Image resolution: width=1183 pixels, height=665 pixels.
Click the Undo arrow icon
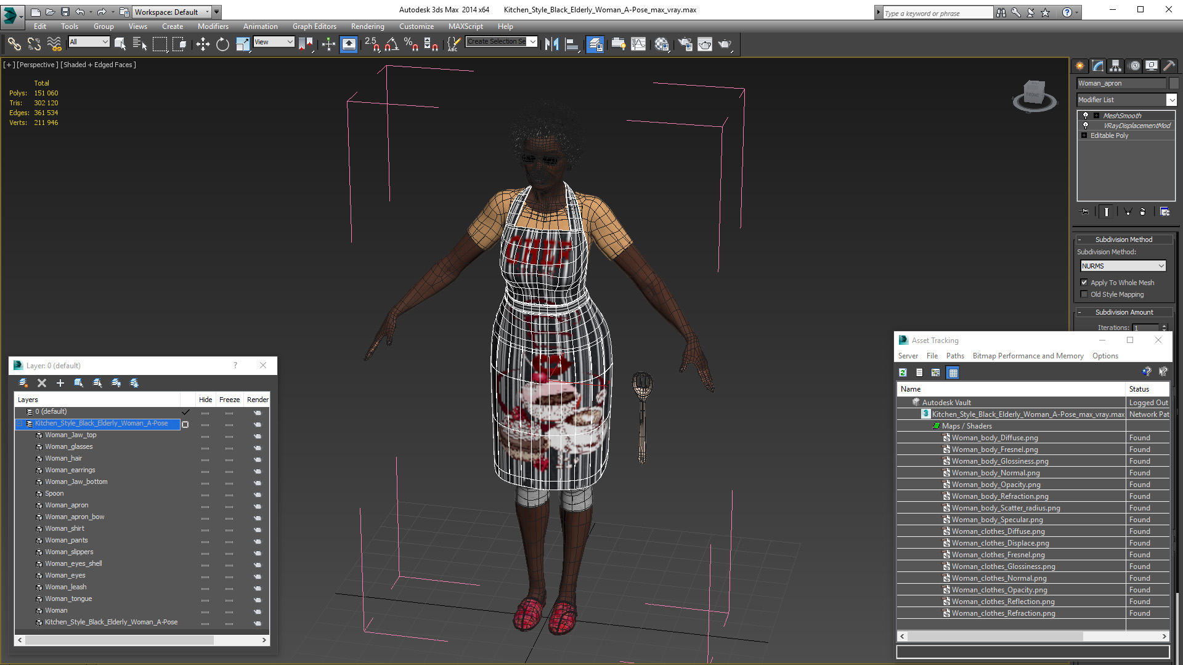(x=80, y=12)
